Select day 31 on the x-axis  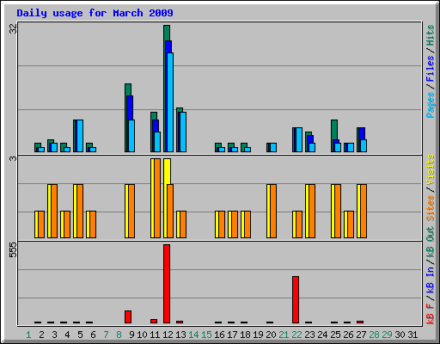click(x=412, y=335)
